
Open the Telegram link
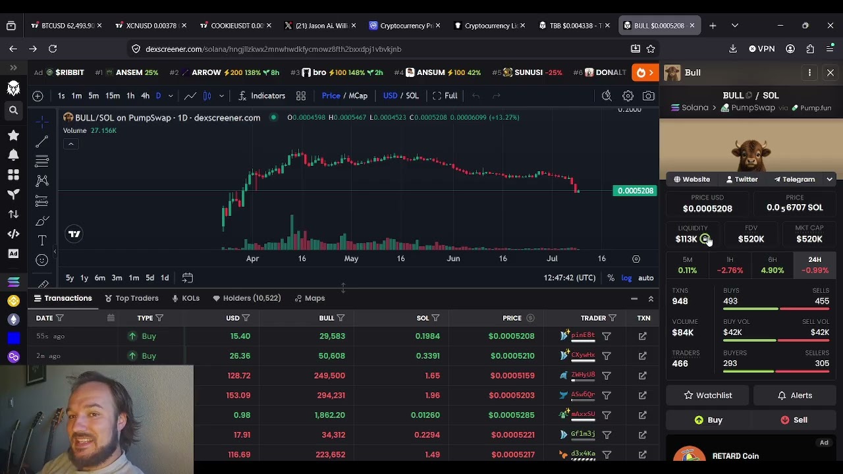794,179
